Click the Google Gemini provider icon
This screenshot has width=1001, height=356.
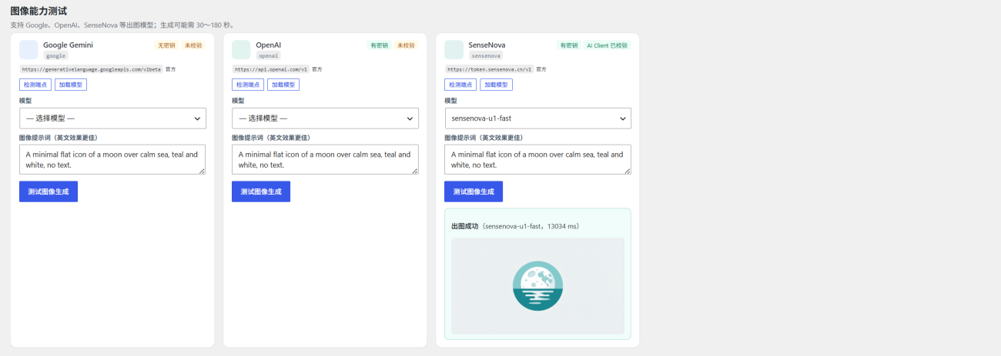click(28, 49)
